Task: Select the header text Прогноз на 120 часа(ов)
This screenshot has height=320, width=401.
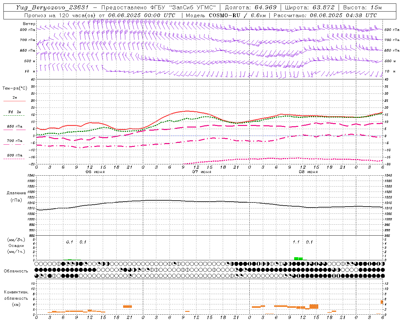Action: 60,15
